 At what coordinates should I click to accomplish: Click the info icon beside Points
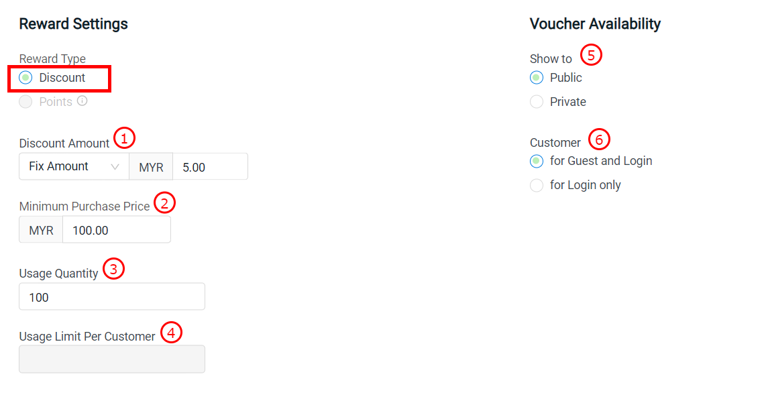click(82, 101)
